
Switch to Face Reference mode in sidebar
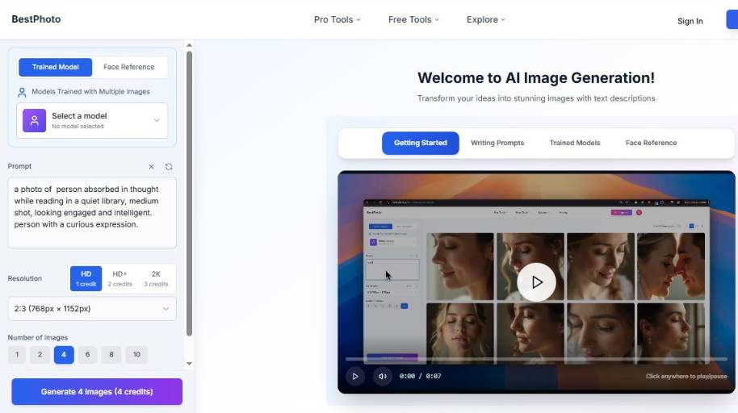128,67
